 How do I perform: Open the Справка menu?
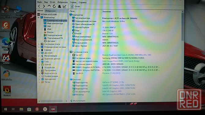pos(83,2)
